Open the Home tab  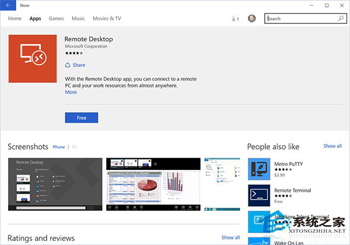point(15,19)
